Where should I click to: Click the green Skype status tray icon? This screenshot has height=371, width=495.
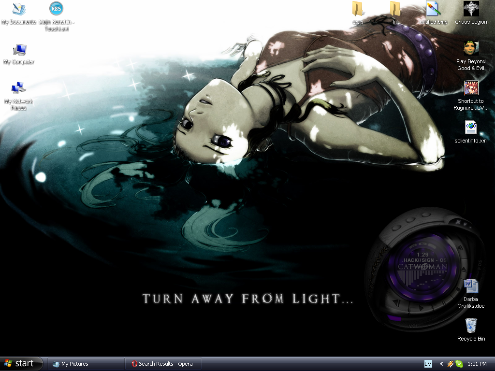click(x=459, y=364)
